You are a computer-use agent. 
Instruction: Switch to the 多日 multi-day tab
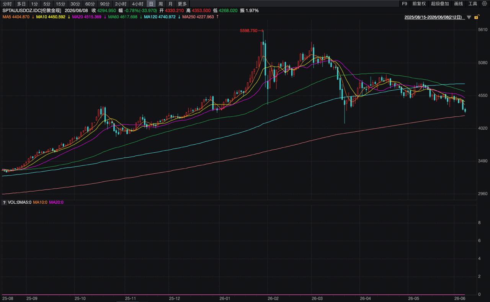(x=21, y=4)
